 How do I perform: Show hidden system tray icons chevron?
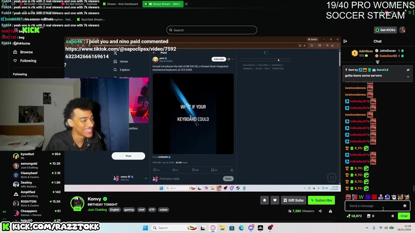coord(367,228)
